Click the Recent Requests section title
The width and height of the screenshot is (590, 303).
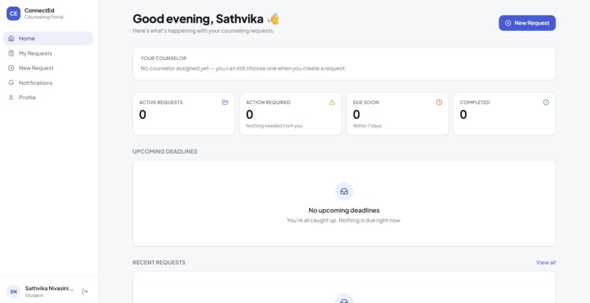pyautogui.click(x=159, y=262)
